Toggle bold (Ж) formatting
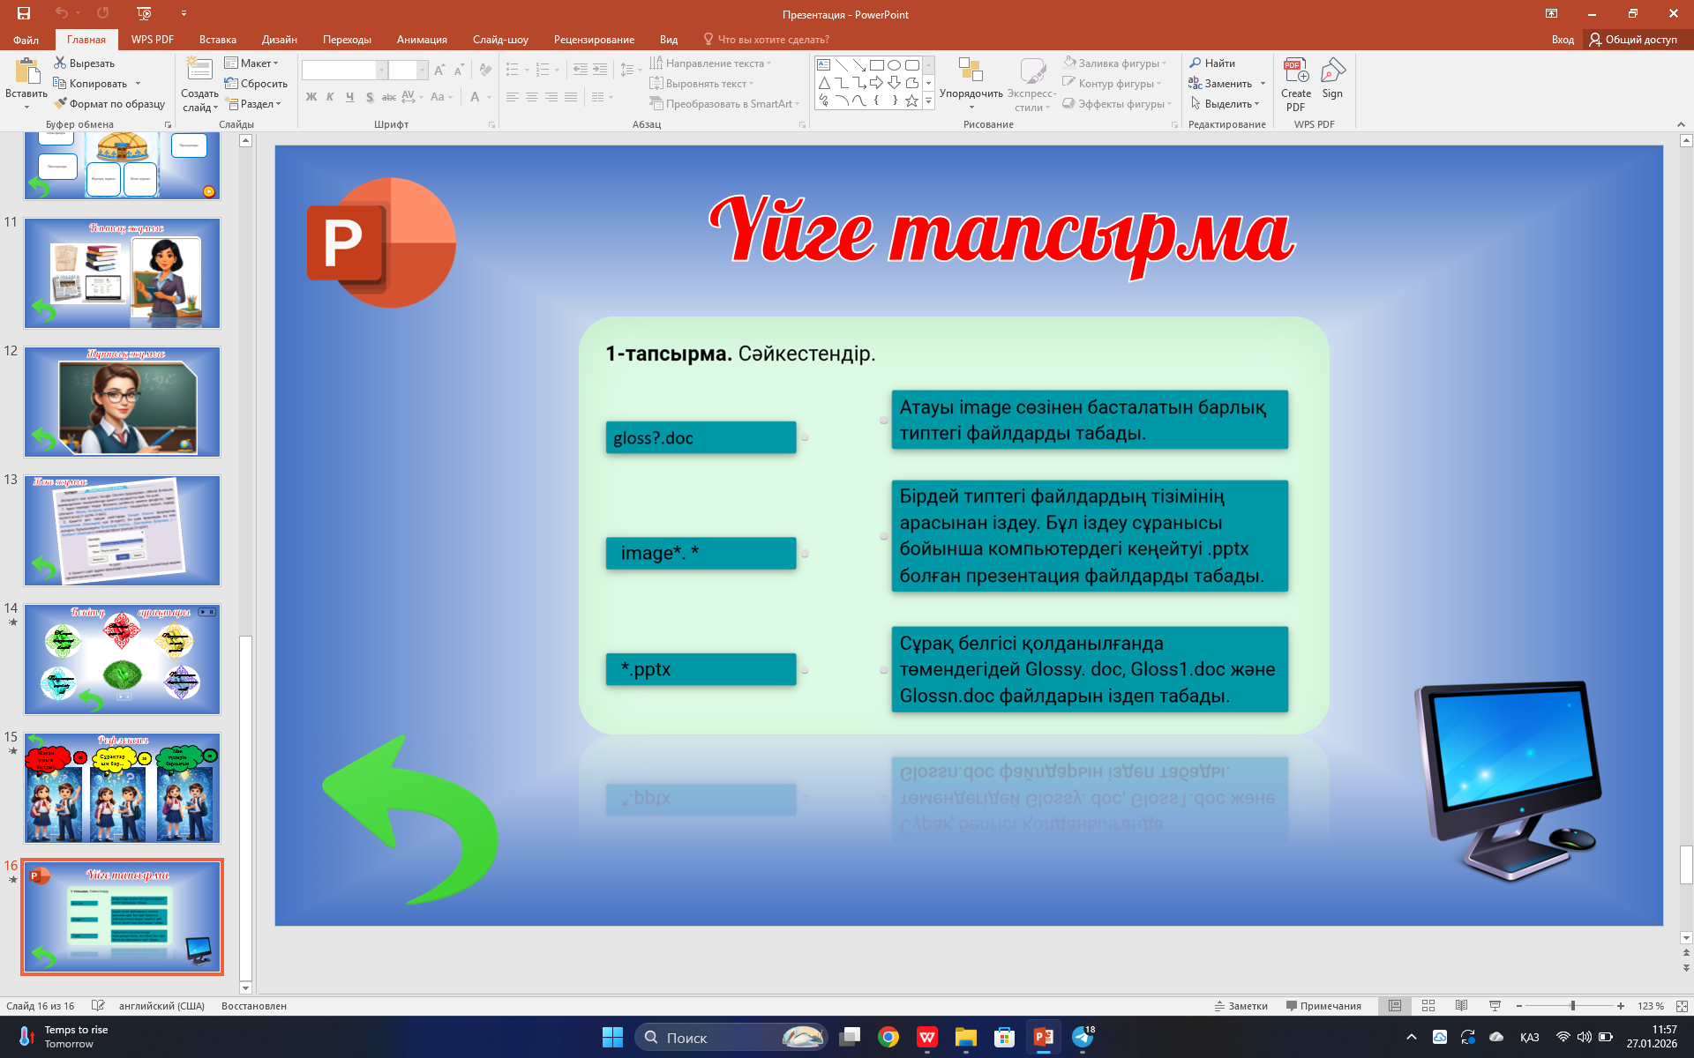This screenshot has height=1058, width=1694. click(311, 97)
